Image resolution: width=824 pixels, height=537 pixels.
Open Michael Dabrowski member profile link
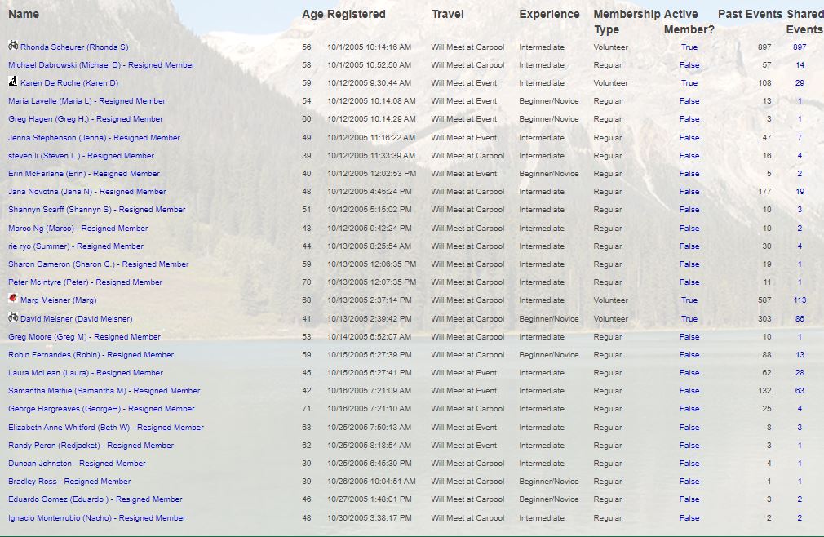tap(101, 65)
